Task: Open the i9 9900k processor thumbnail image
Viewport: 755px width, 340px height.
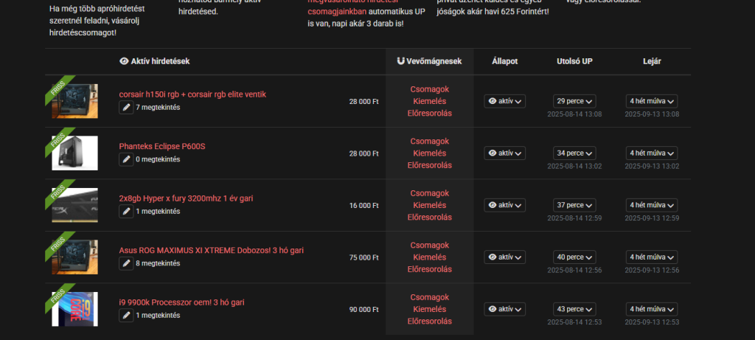Action: tap(74, 308)
